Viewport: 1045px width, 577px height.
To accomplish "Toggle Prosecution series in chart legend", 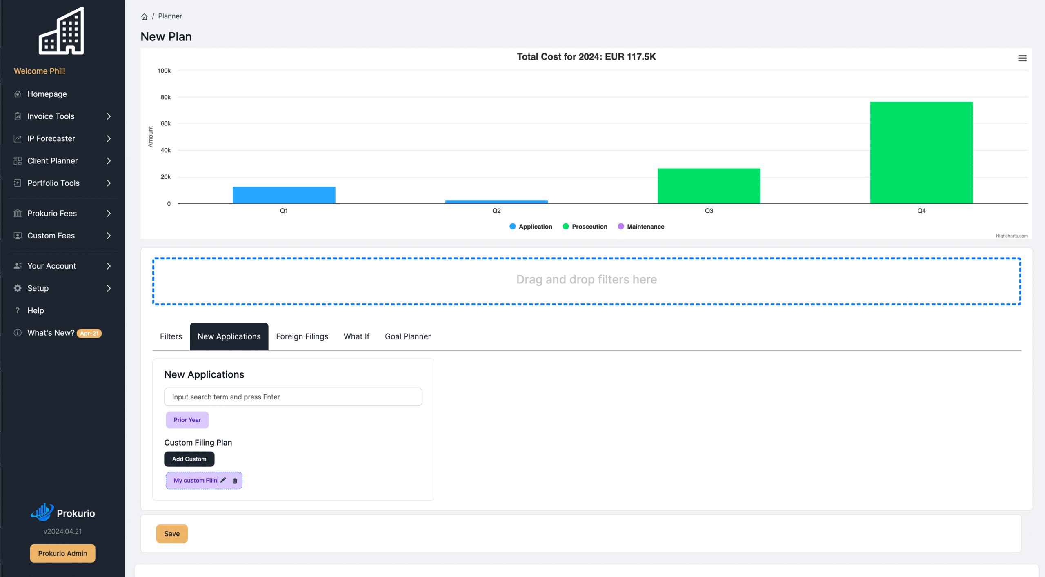I will pyautogui.click(x=585, y=227).
